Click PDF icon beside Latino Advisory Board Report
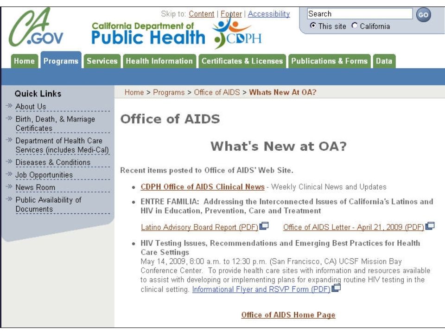Screen dimensions: 445x334 tap(264, 226)
